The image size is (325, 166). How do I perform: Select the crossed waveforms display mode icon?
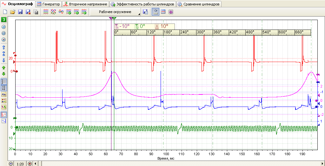pyautogui.click(x=53, y=12)
